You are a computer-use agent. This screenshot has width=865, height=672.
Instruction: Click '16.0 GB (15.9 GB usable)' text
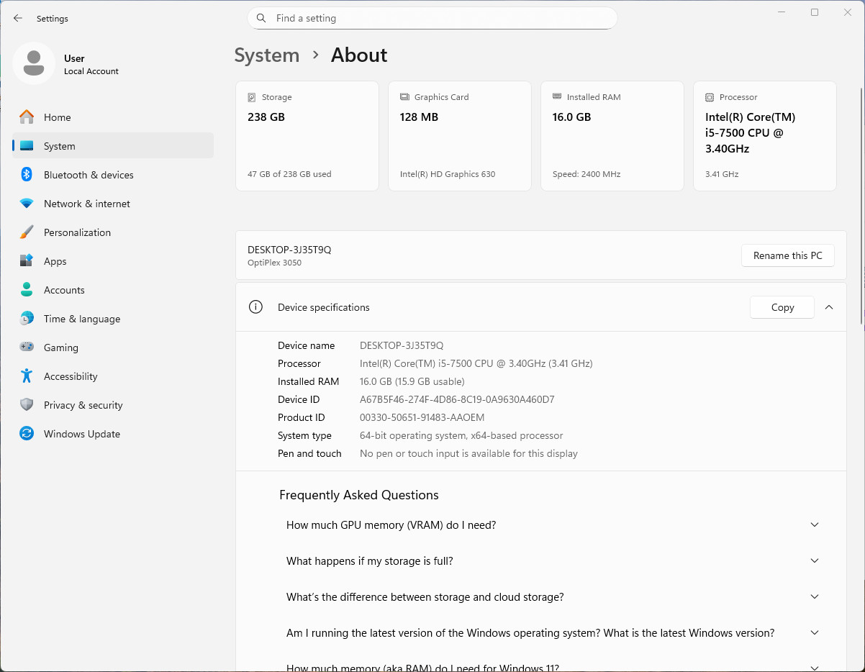click(x=412, y=381)
